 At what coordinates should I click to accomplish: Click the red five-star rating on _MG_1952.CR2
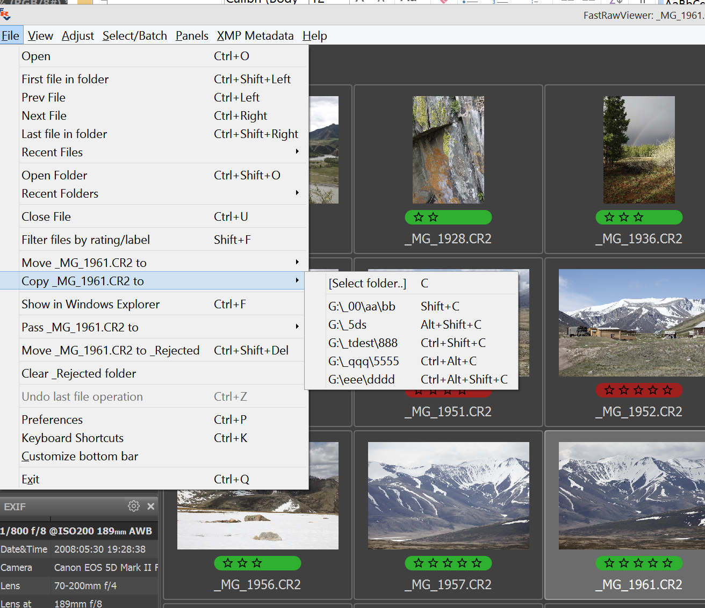(639, 390)
